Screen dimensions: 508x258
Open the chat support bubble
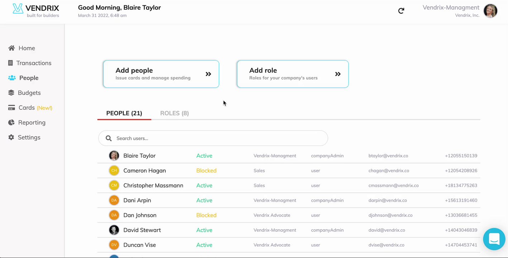tap(494, 239)
